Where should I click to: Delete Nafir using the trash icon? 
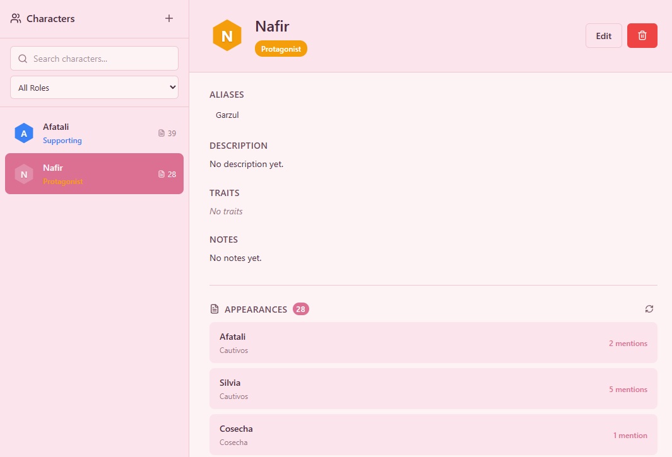pyautogui.click(x=642, y=35)
